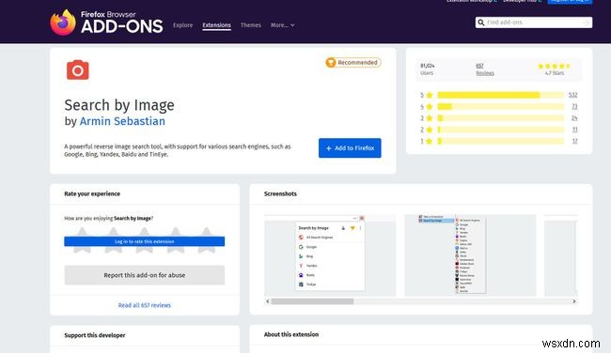Open Read all 657 reviews link
This screenshot has height=353, width=611.
point(144,305)
